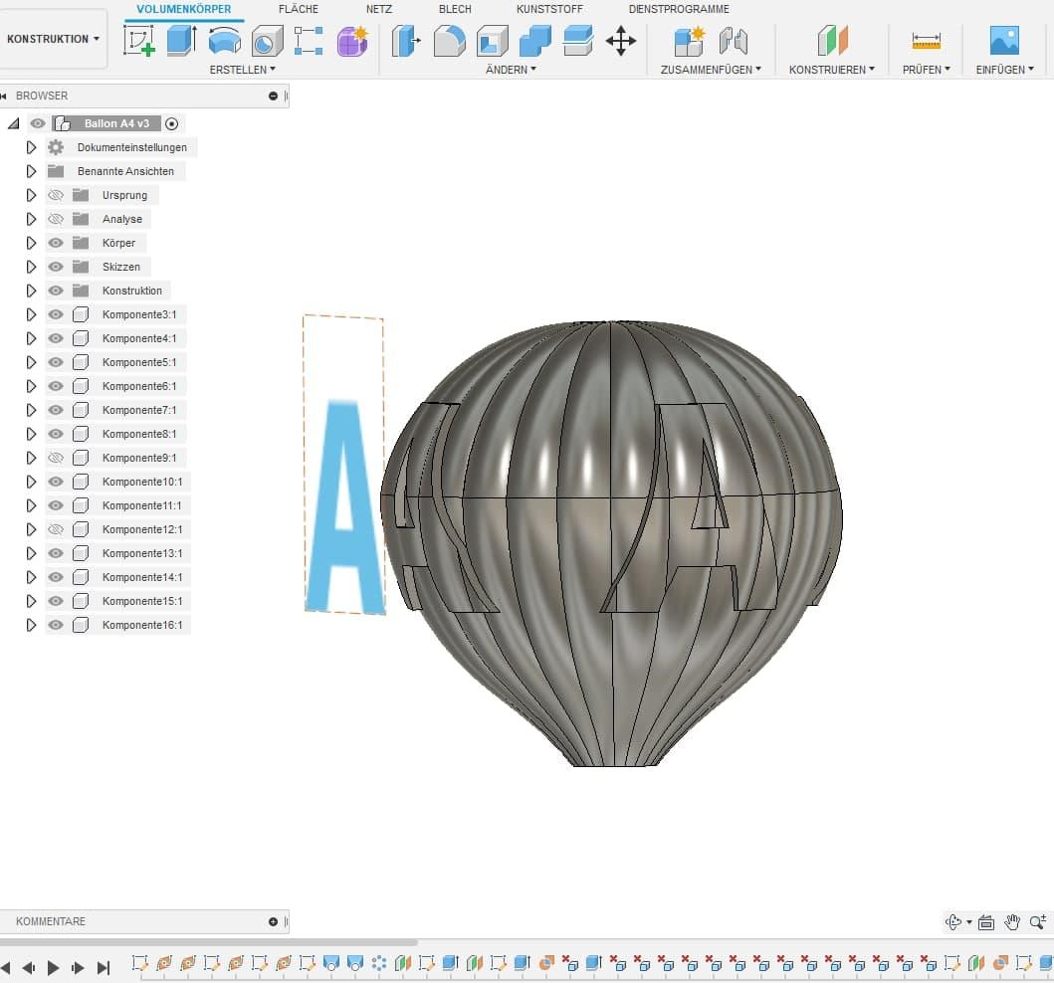Select the Extrude tool icon

coord(181,41)
